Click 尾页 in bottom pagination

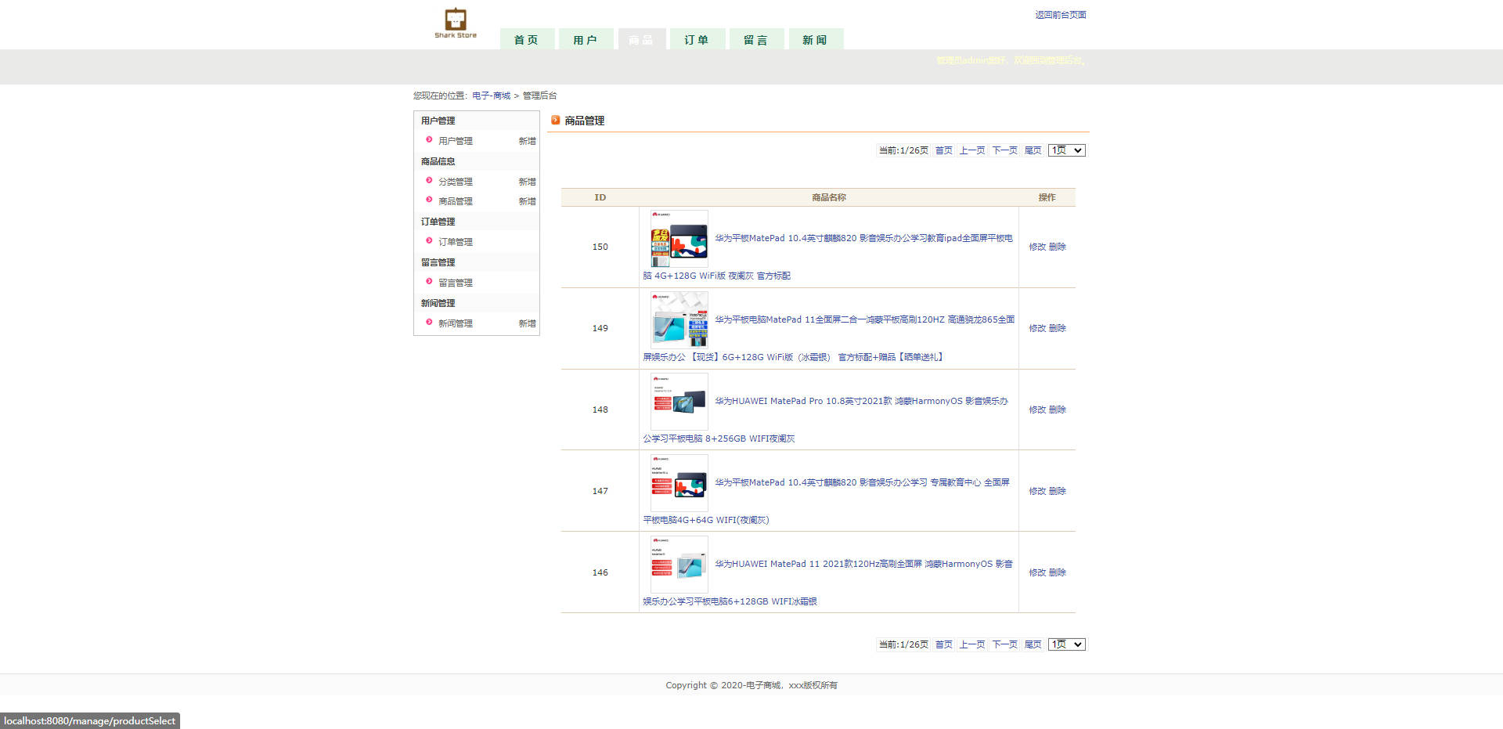[1033, 644]
